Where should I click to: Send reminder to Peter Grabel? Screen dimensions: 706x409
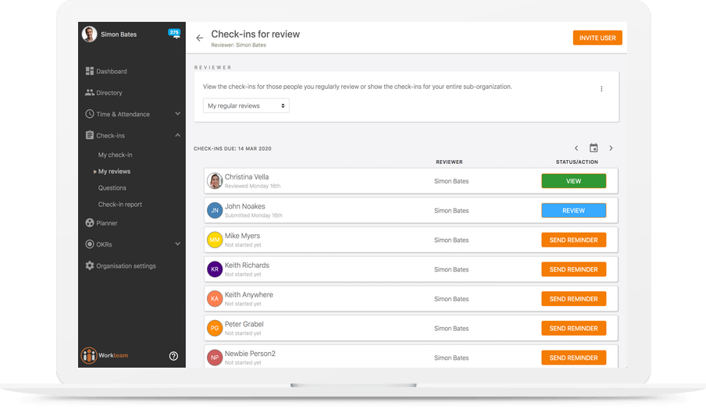click(573, 328)
